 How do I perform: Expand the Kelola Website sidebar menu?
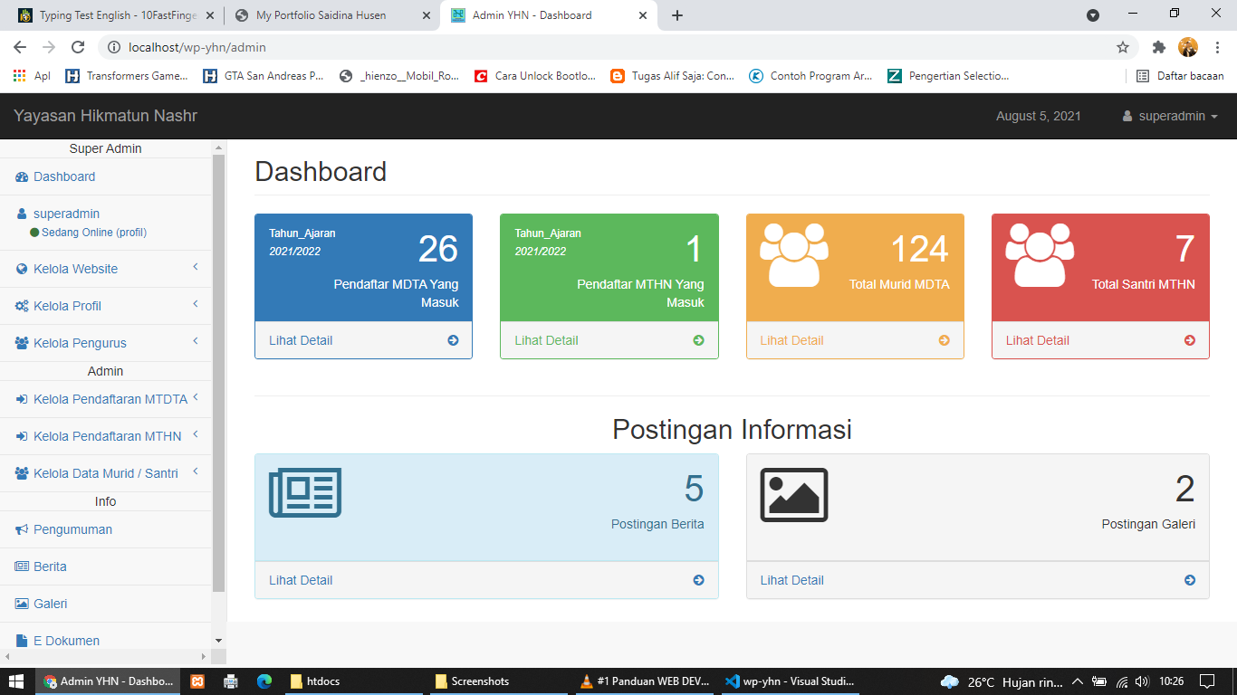pyautogui.click(x=105, y=269)
